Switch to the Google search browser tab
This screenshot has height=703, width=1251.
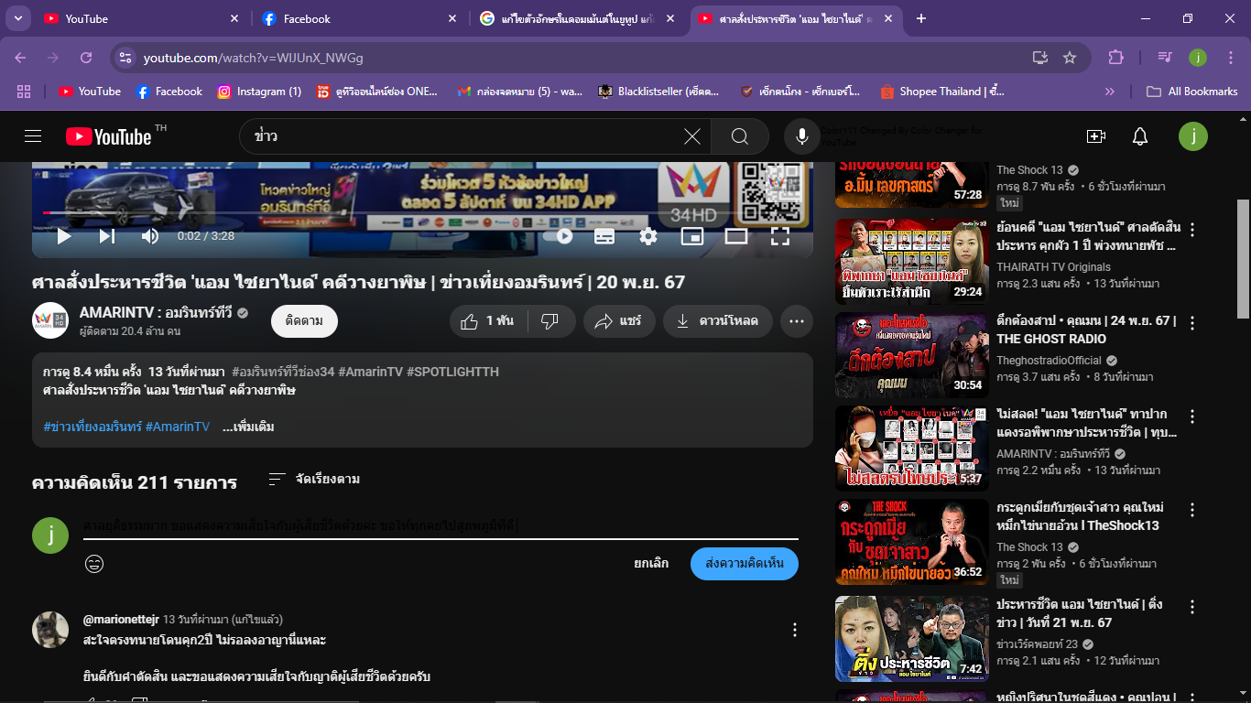pos(577,18)
